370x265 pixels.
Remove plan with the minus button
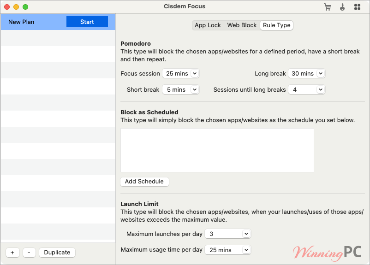point(29,253)
